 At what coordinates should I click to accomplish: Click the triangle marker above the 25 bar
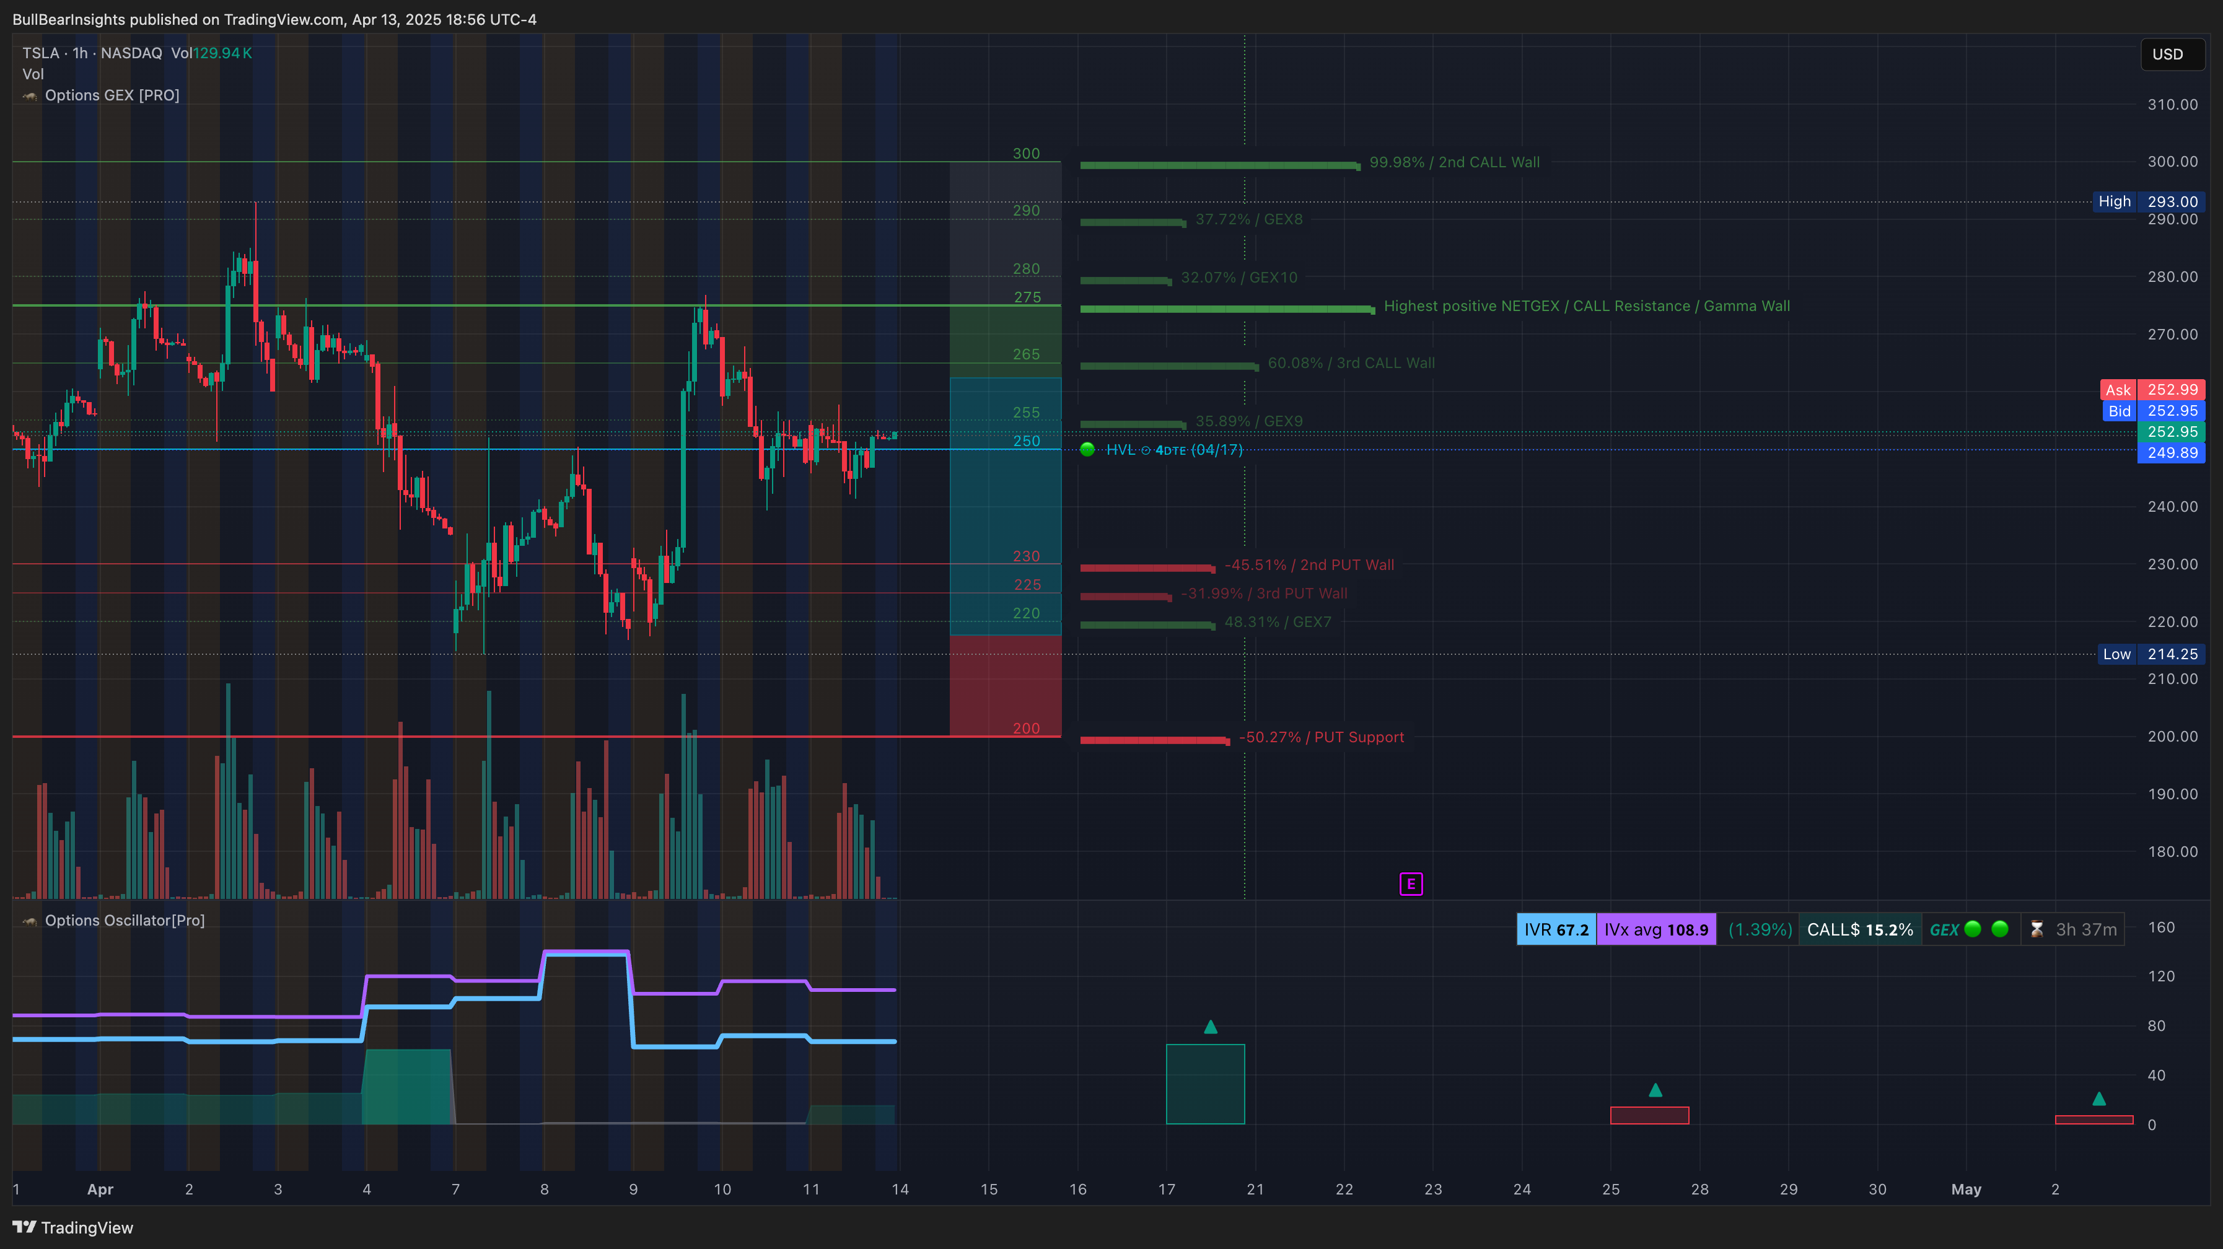[1655, 1090]
